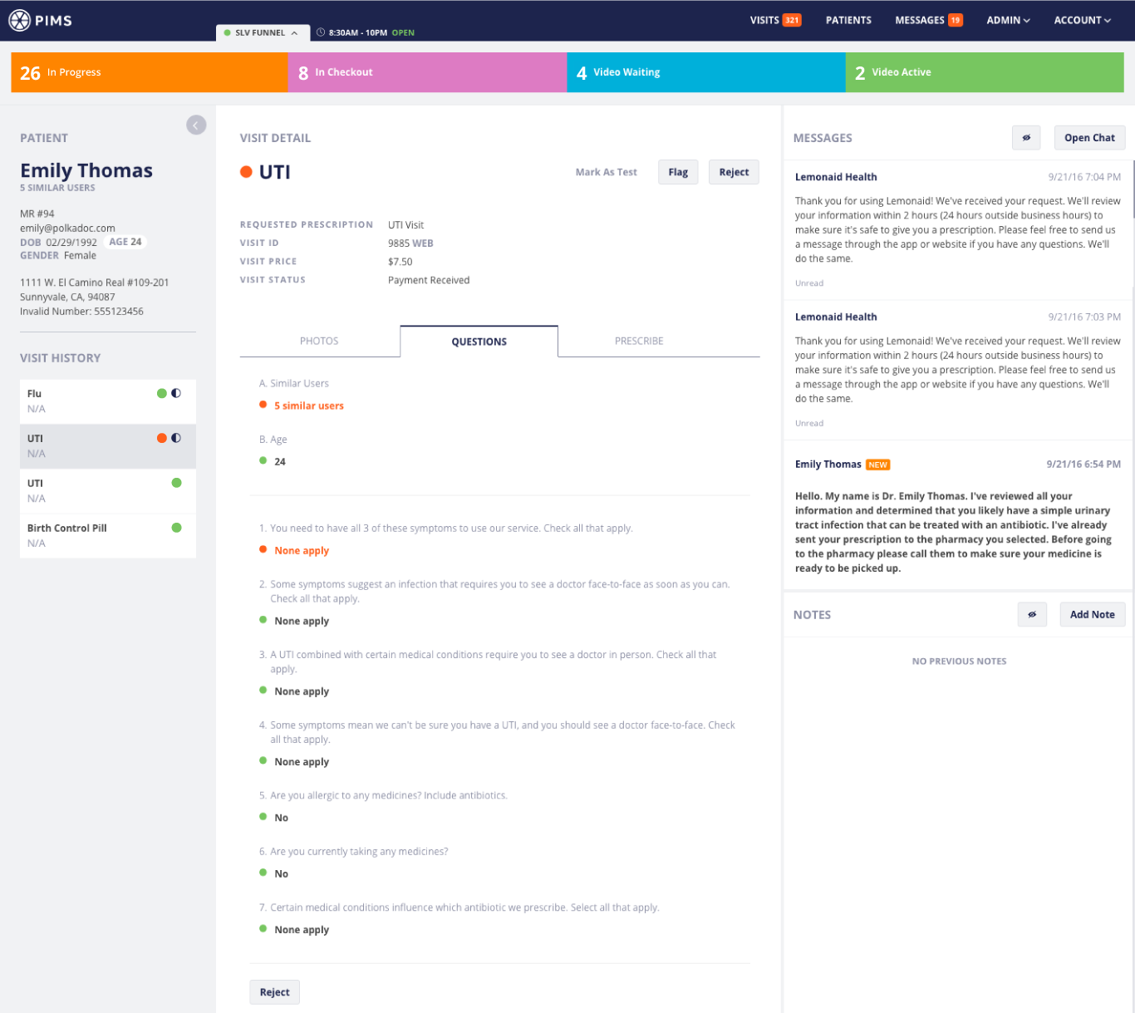Select the pink In Checkout stage bar
1135x1013 pixels.
pos(427,72)
